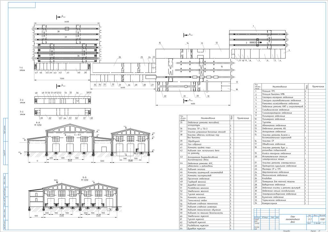Select 'Комната приёма пищи' row
328x232 pixels.
(215, 147)
